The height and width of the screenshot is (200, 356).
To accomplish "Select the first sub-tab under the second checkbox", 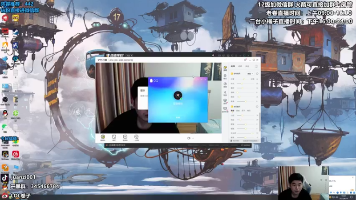I will 232,110.
